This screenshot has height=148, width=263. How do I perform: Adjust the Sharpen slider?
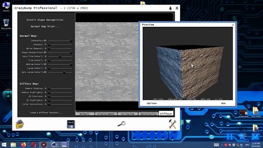pyautogui.click(x=60, y=45)
